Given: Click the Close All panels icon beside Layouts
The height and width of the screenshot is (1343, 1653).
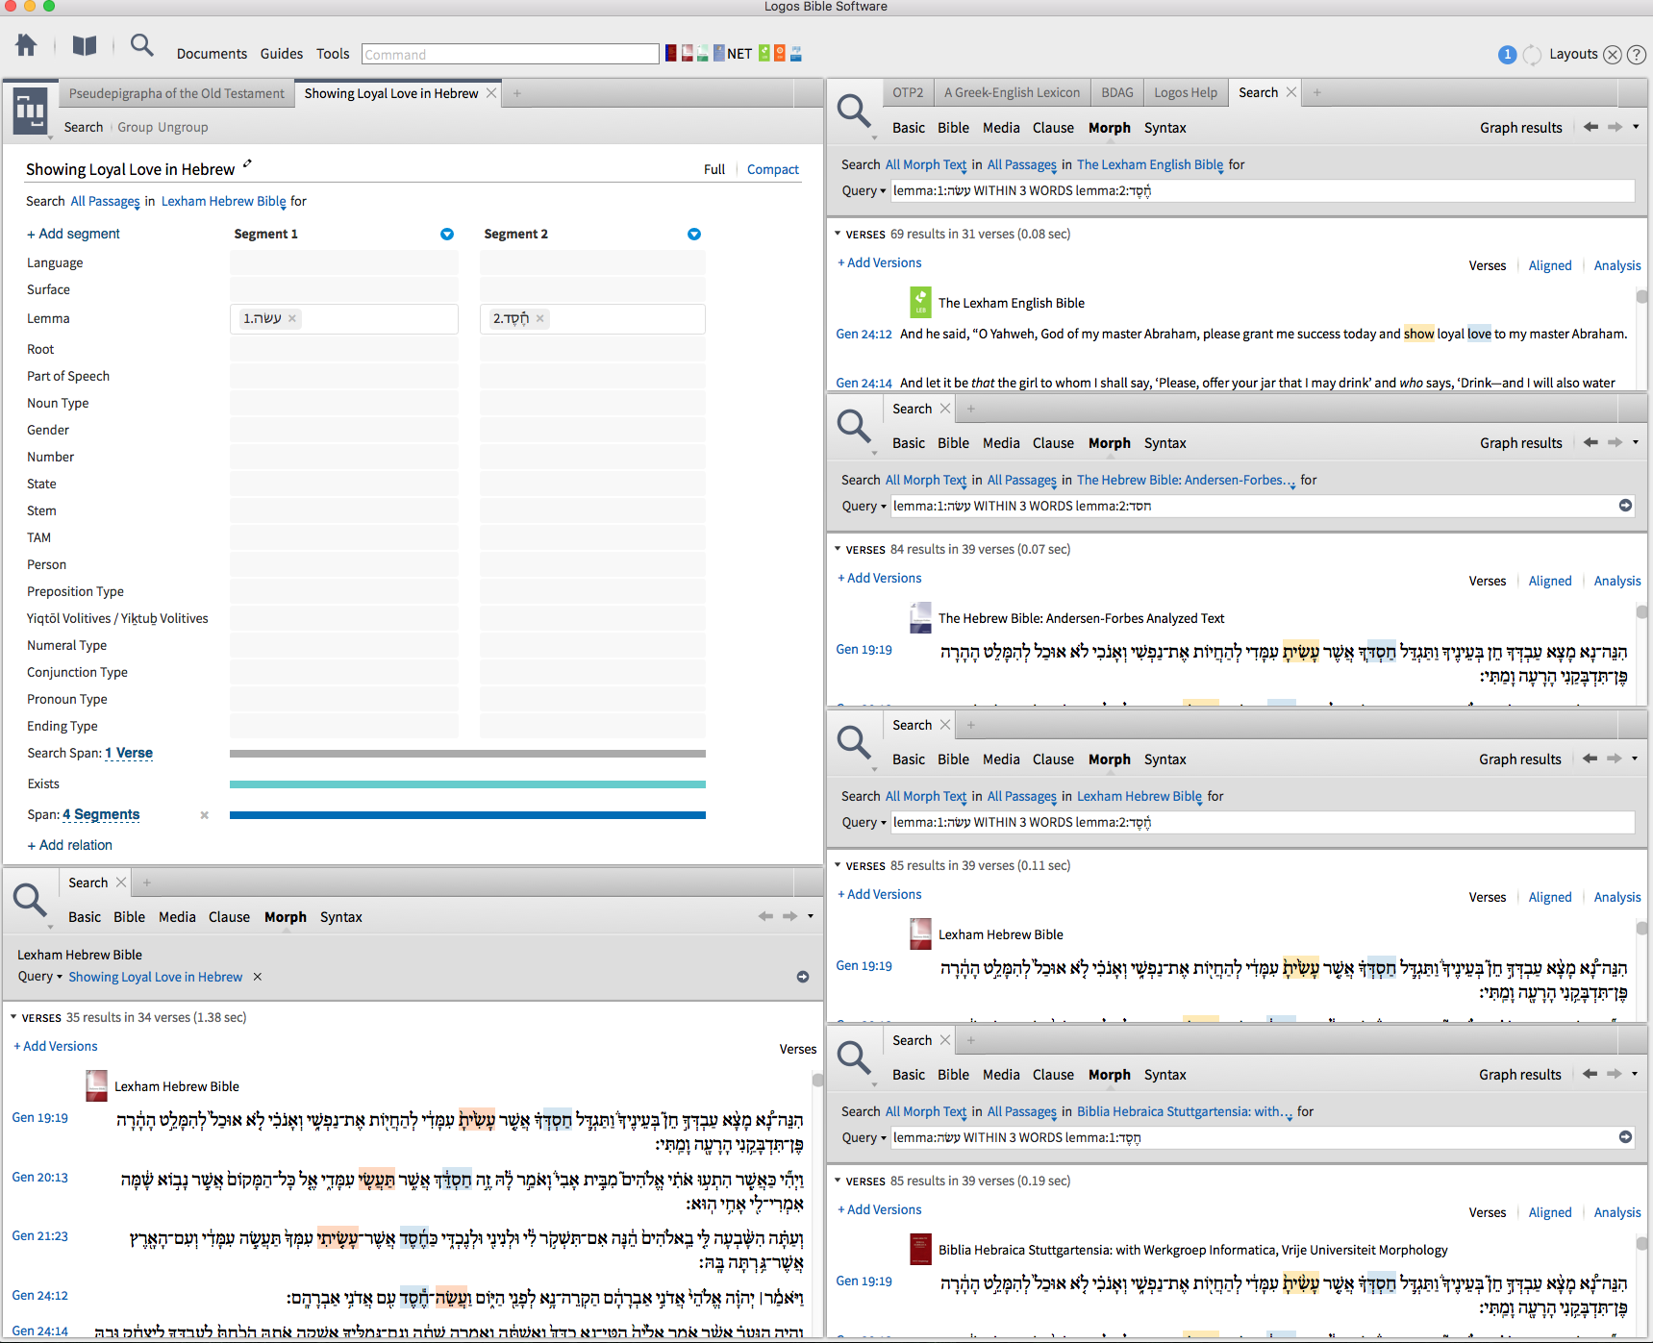Looking at the screenshot, I should coord(1613,55).
